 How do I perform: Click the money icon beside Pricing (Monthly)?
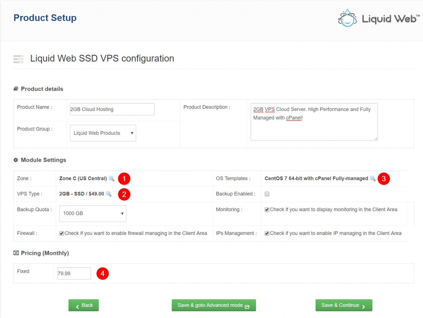coord(16,253)
